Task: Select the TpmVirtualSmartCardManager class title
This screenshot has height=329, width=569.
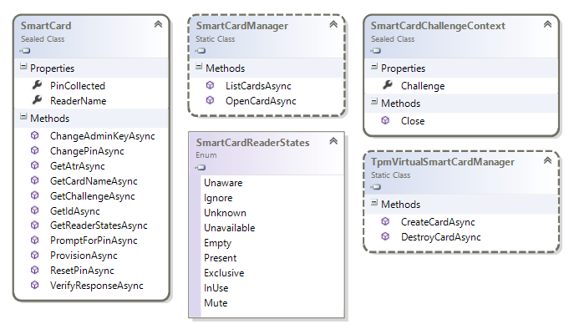Action: 442,162
